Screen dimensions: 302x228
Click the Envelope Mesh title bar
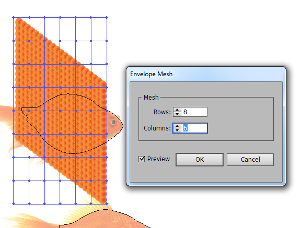tap(206, 74)
